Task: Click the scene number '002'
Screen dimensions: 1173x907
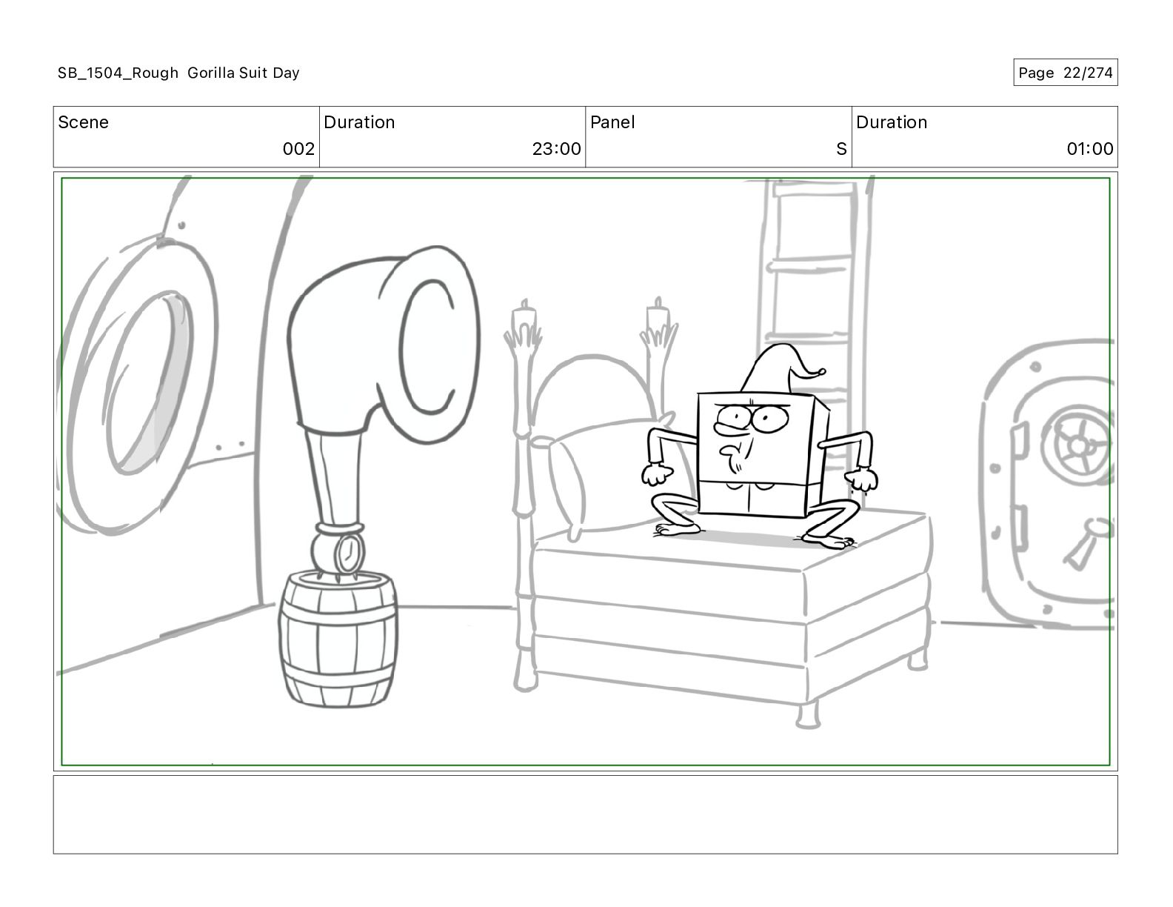Action: click(x=298, y=149)
